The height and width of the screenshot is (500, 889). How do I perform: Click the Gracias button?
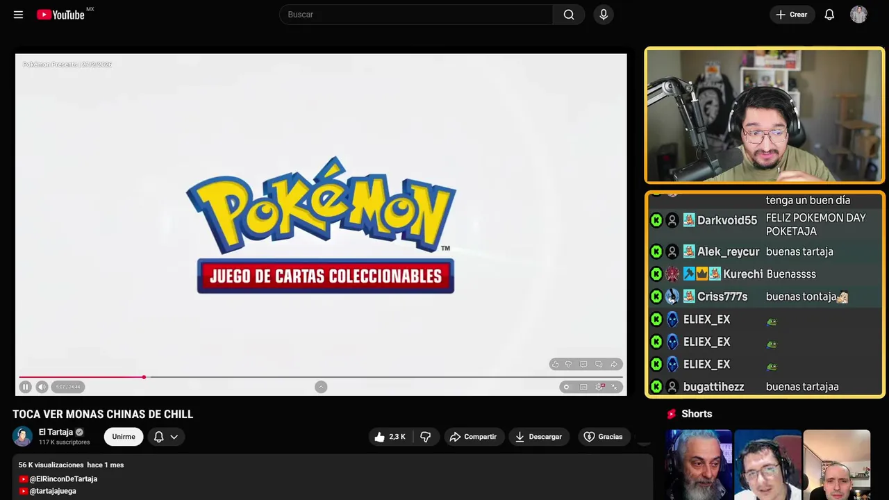point(604,437)
